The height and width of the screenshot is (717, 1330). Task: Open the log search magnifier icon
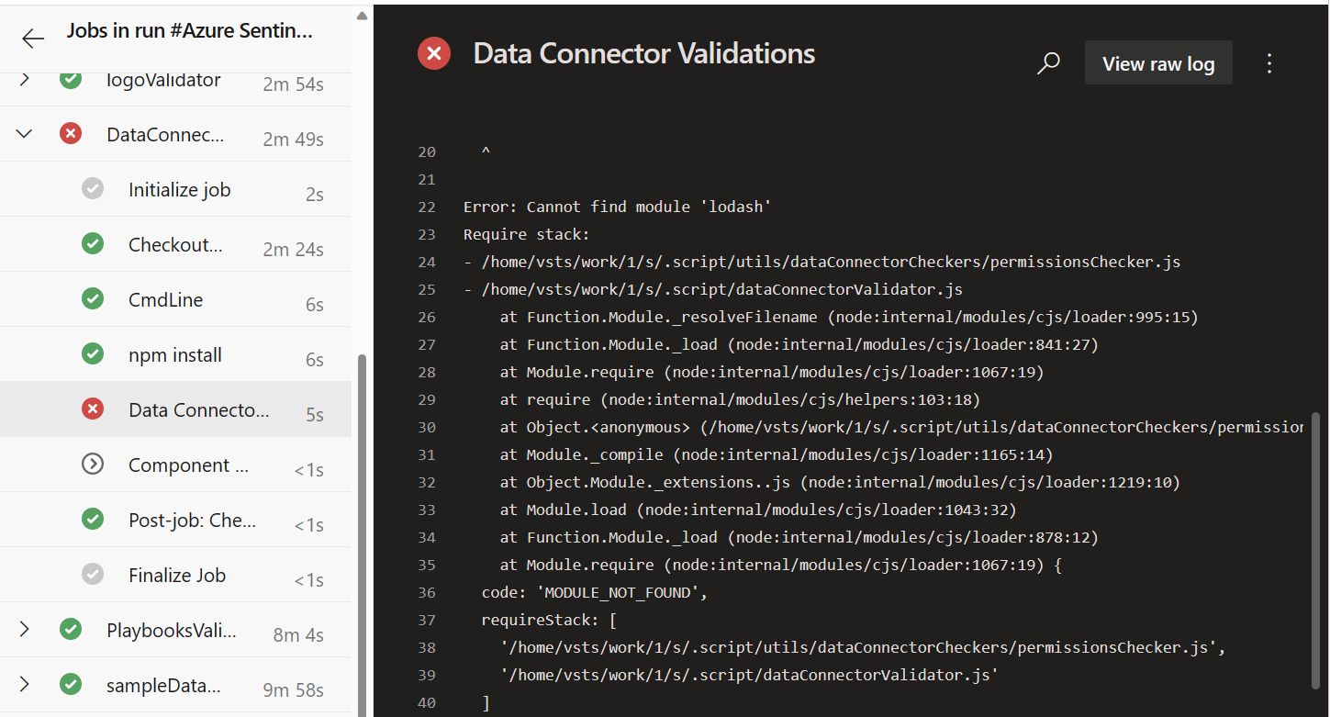[x=1048, y=63]
